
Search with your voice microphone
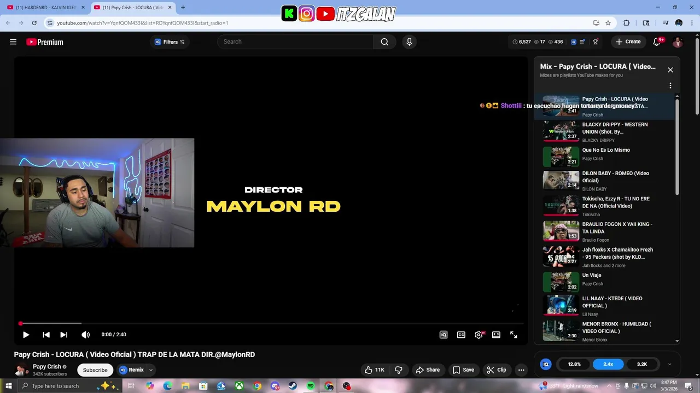pos(409,42)
